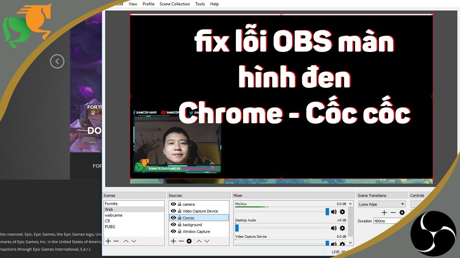Add a scene transition with plus icon
The image size is (460, 258).
click(x=384, y=212)
